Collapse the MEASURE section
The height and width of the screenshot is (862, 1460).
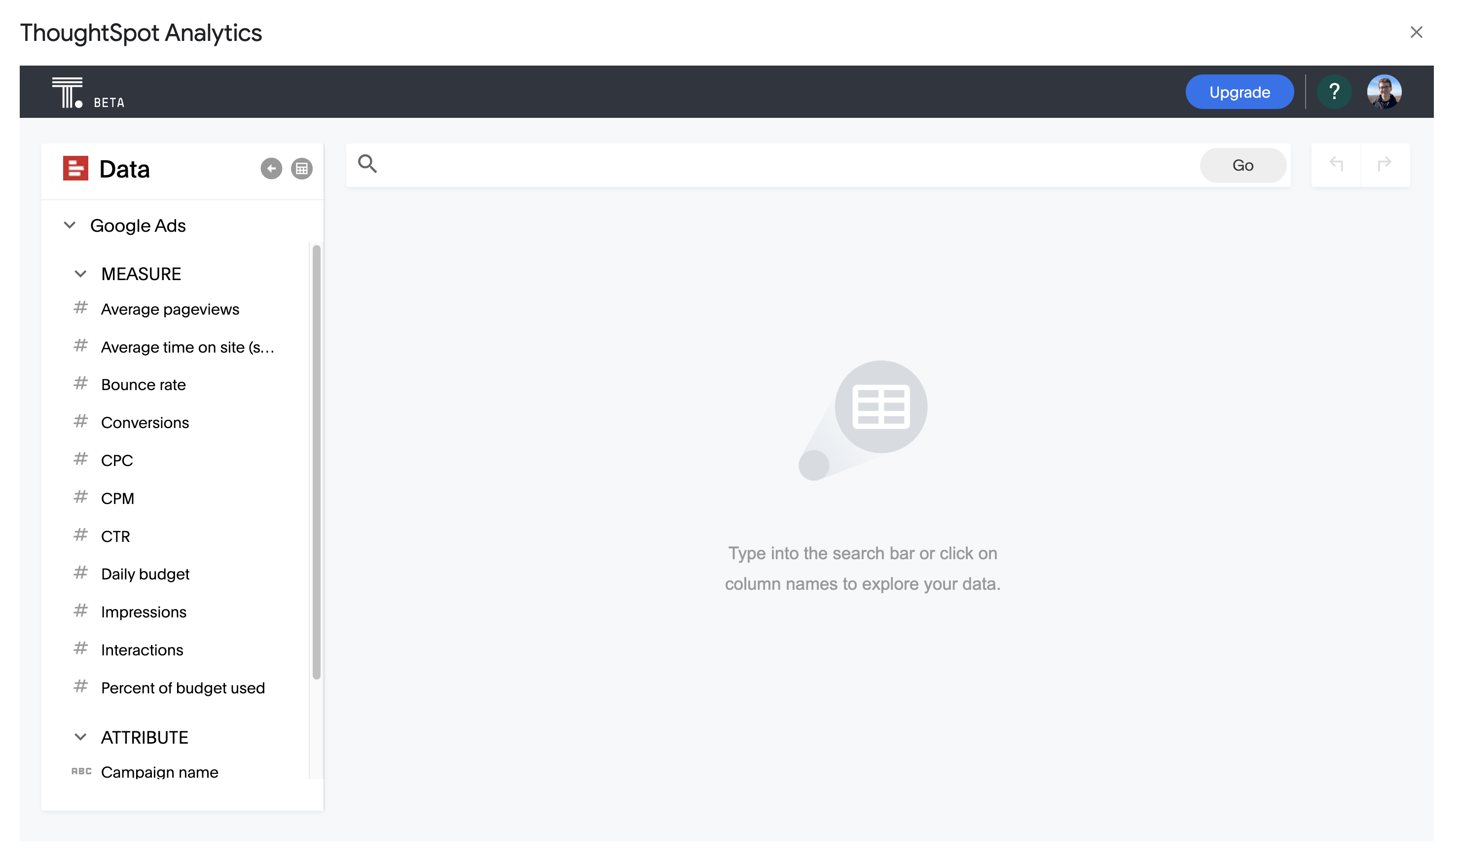pyautogui.click(x=81, y=274)
